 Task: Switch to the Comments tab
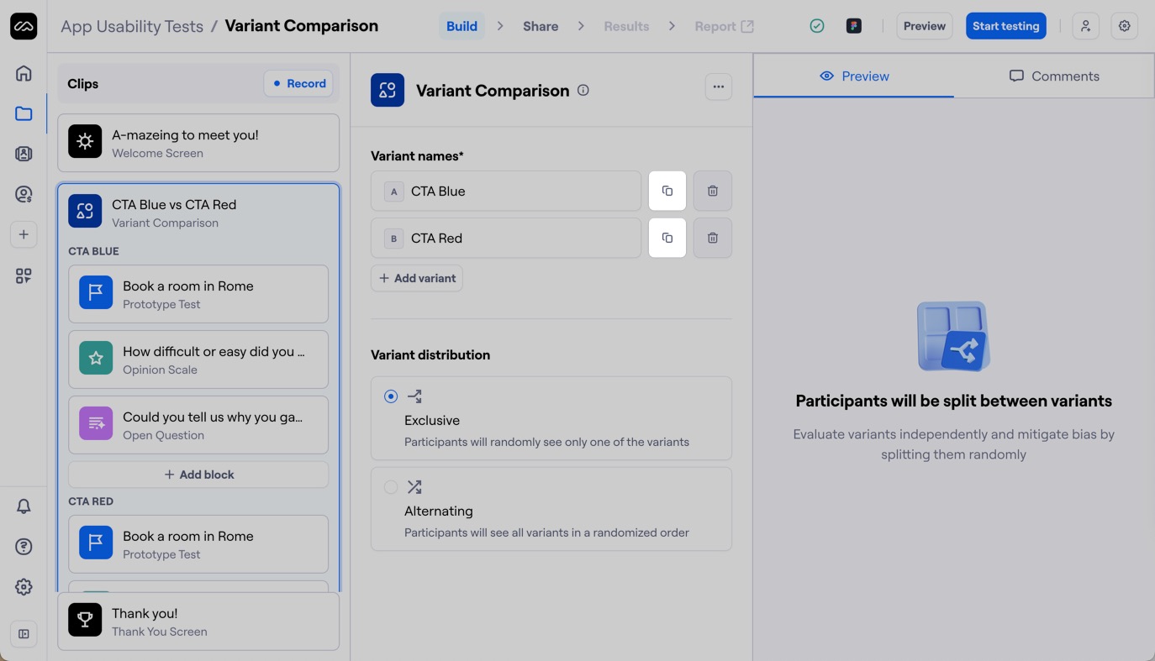point(1054,76)
